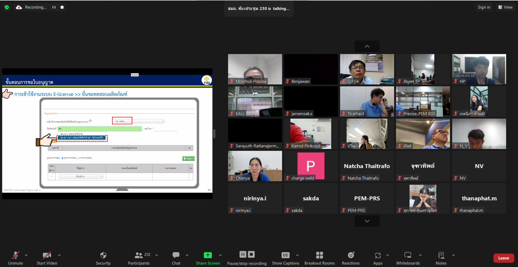Viewport: 518px width, 267px height.
Task: Open the View layout menu
Action: pyautogui.click(x=505, y=7)
